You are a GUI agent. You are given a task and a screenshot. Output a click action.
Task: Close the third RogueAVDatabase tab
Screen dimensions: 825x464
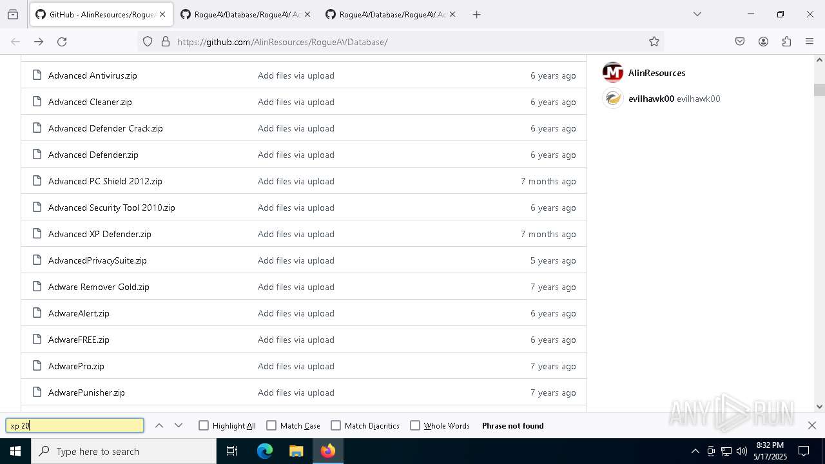point(452,14)
